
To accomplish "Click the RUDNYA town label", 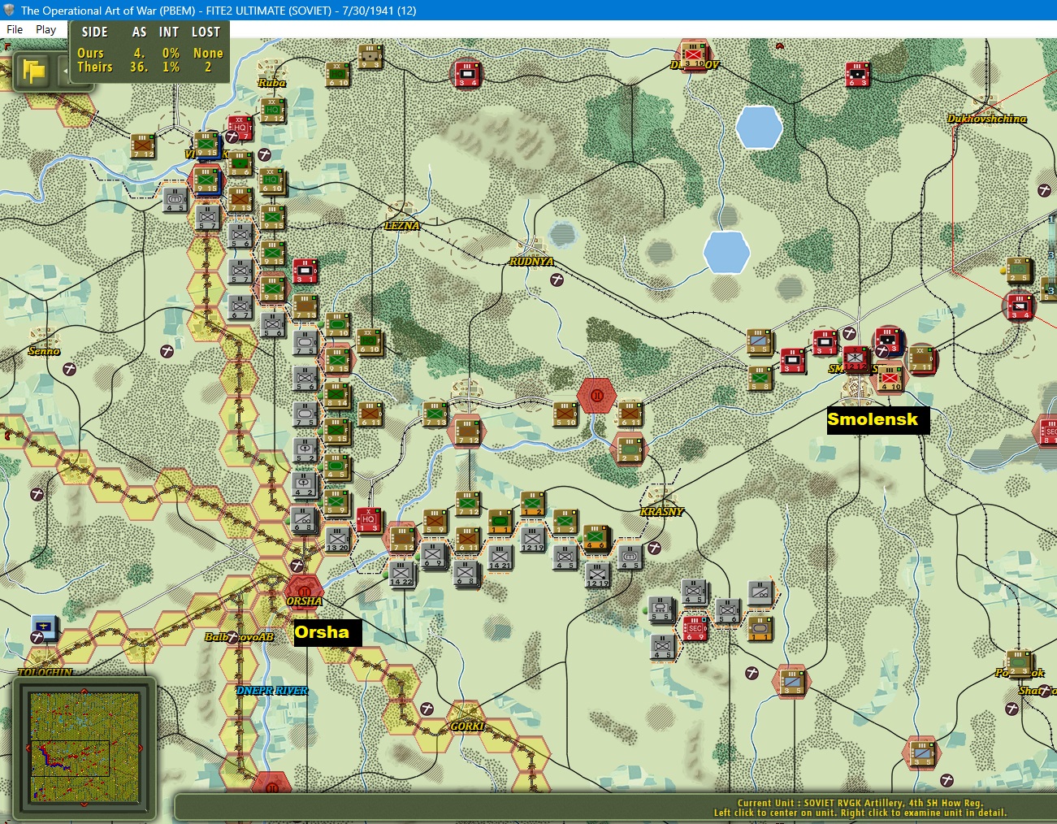I will click(x=532, y=262).
